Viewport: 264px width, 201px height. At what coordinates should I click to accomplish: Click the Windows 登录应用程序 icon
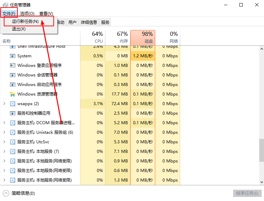click(x=13, y=66)
